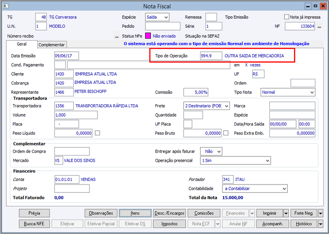Screen dimensions: 329x234
Task: Open the Histórico button
Action: click(x=304, y=224)
